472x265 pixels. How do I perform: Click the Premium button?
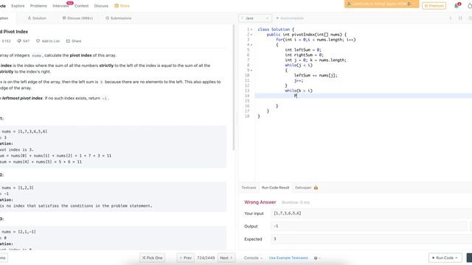coord(434,6)
